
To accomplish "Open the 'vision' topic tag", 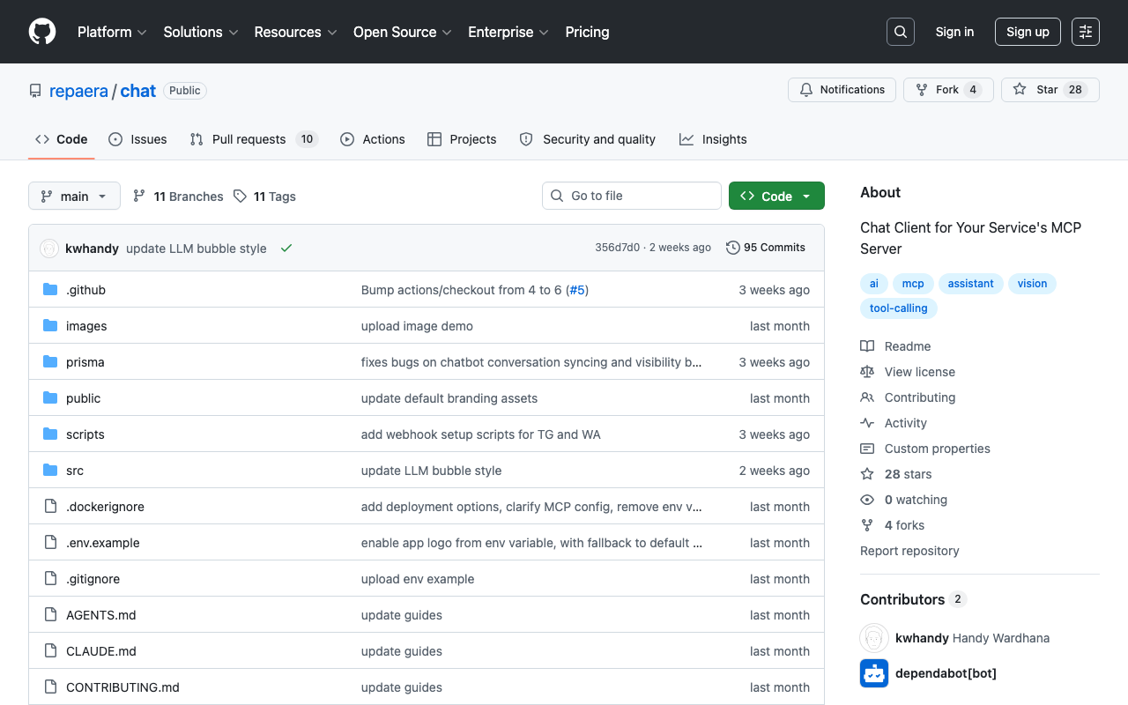I will click(x=1032, y=284).
